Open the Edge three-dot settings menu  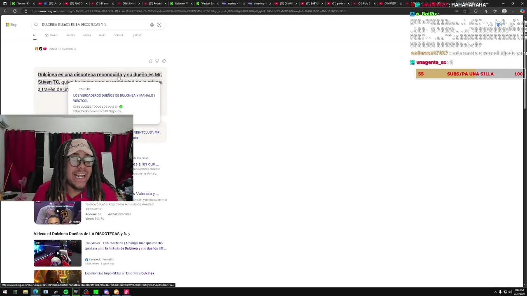pos(513,11)
